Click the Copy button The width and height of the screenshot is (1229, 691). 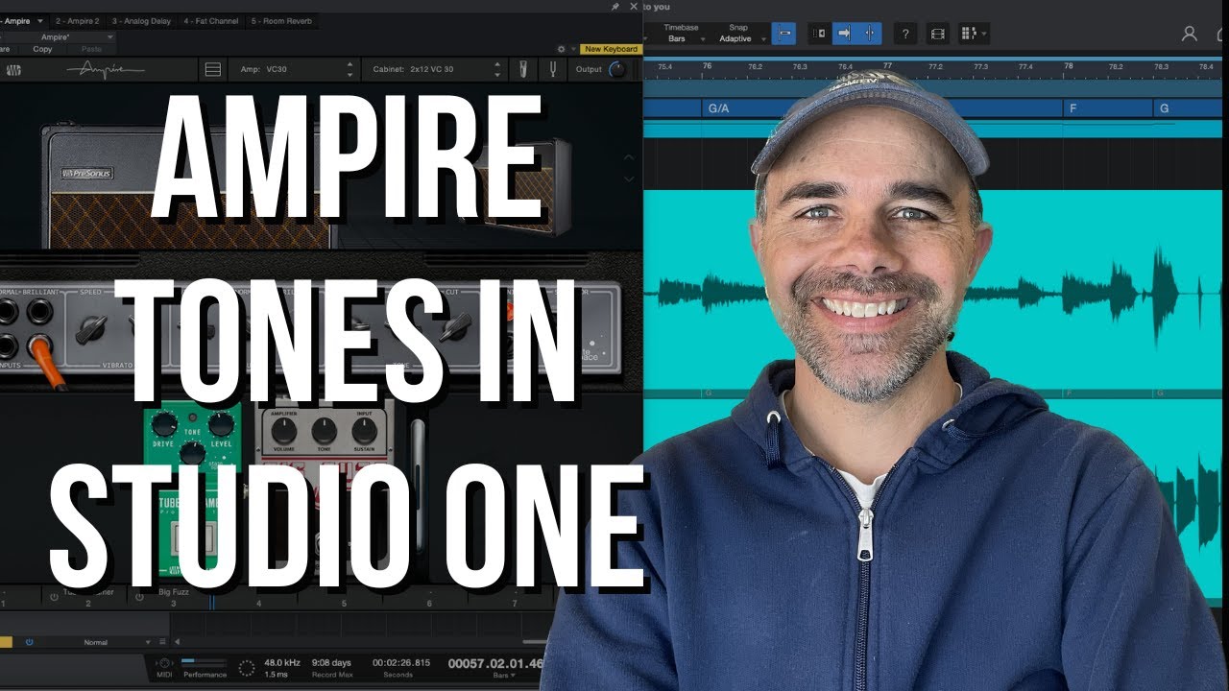point(42,49)
